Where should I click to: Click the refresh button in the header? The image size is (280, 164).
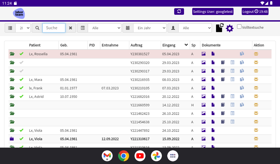click(x=179, y=11)
